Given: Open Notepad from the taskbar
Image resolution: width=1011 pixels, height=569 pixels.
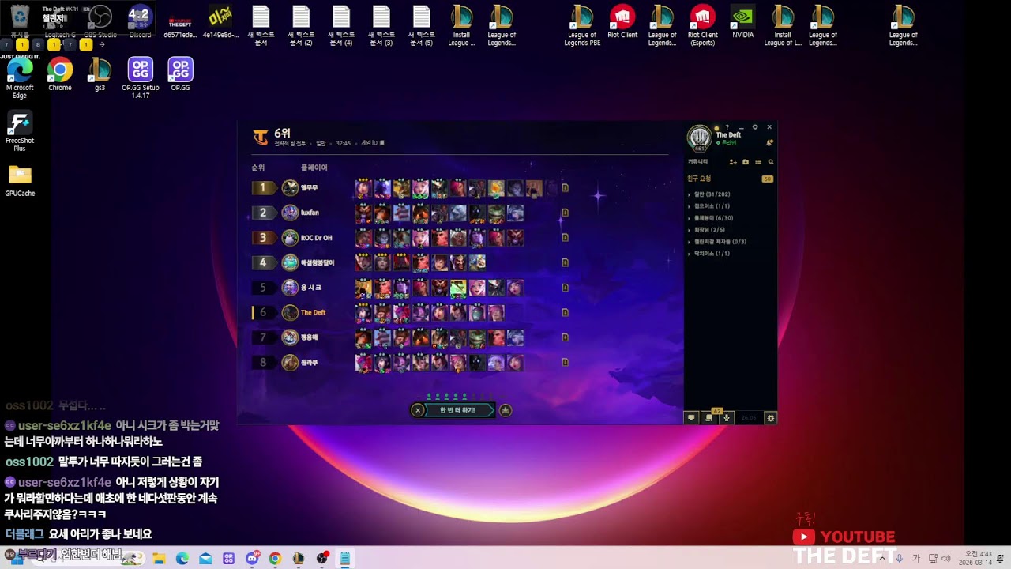Looking at the screenshot, I should tap(344, 559).
